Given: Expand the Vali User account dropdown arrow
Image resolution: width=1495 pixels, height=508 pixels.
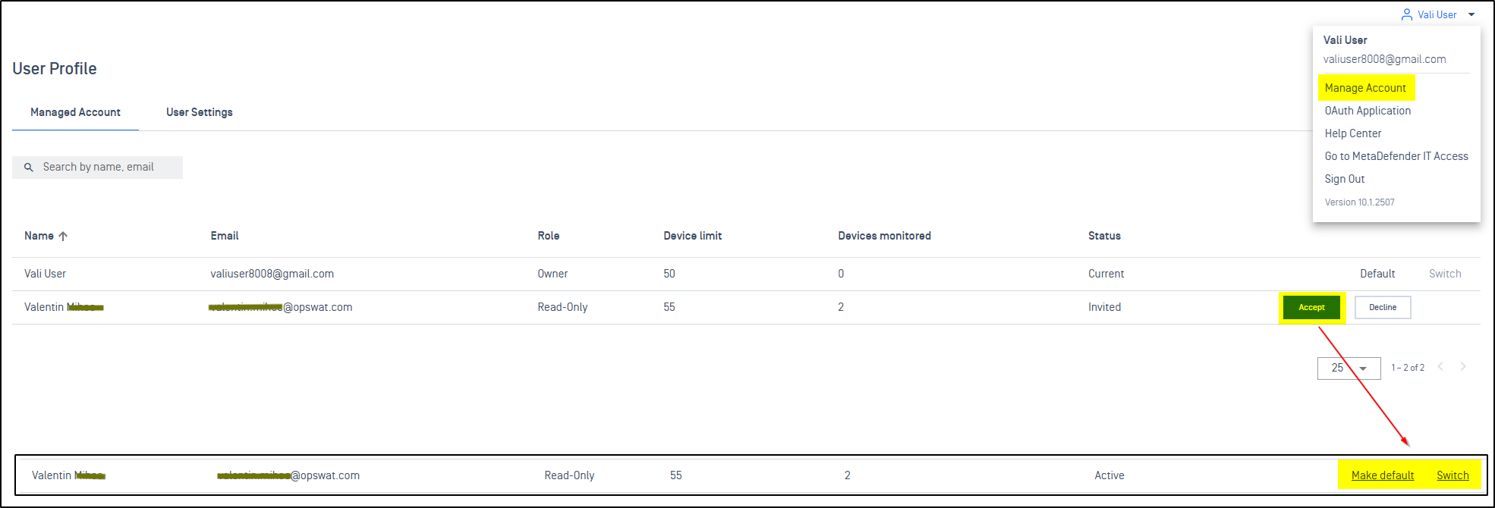Looking at the screenshot, I should [1471, 14].
